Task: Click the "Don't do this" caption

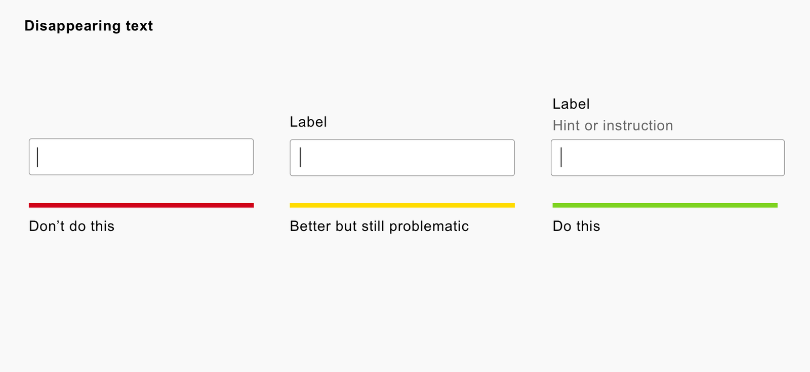Action: tap(71, 226)
